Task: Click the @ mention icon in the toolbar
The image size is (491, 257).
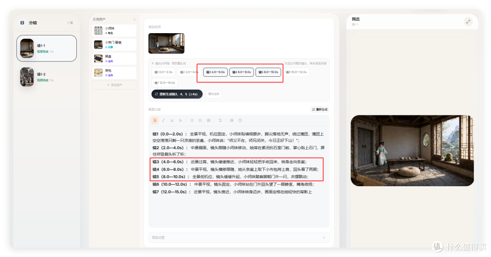Action: click(232, 120)
